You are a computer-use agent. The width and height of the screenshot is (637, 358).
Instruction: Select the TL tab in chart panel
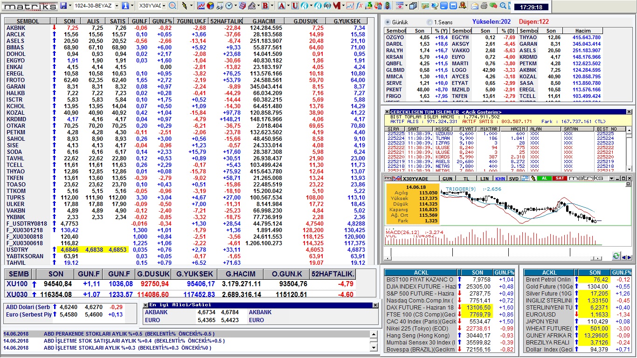[x=466, y=179]
